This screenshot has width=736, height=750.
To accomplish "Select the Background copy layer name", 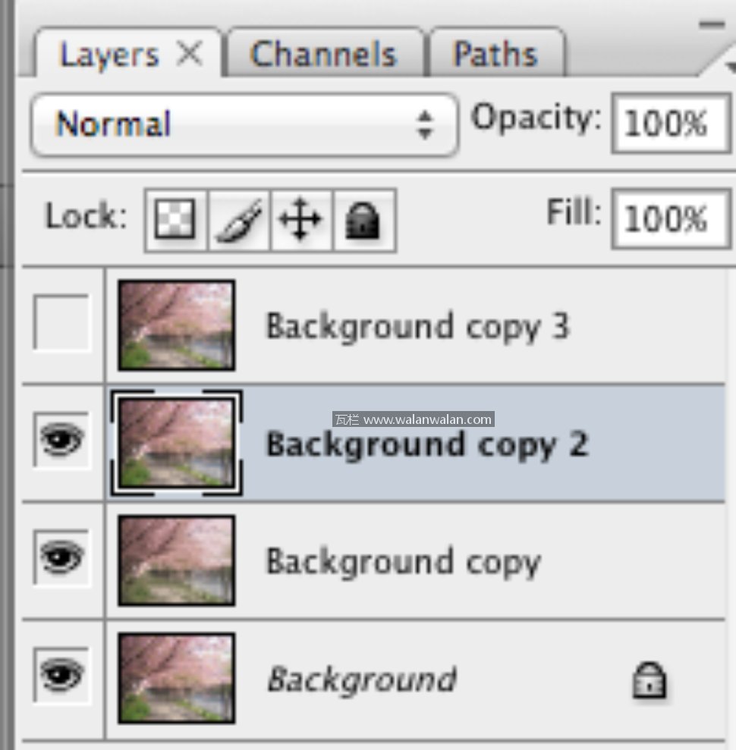I will (403, 562).
